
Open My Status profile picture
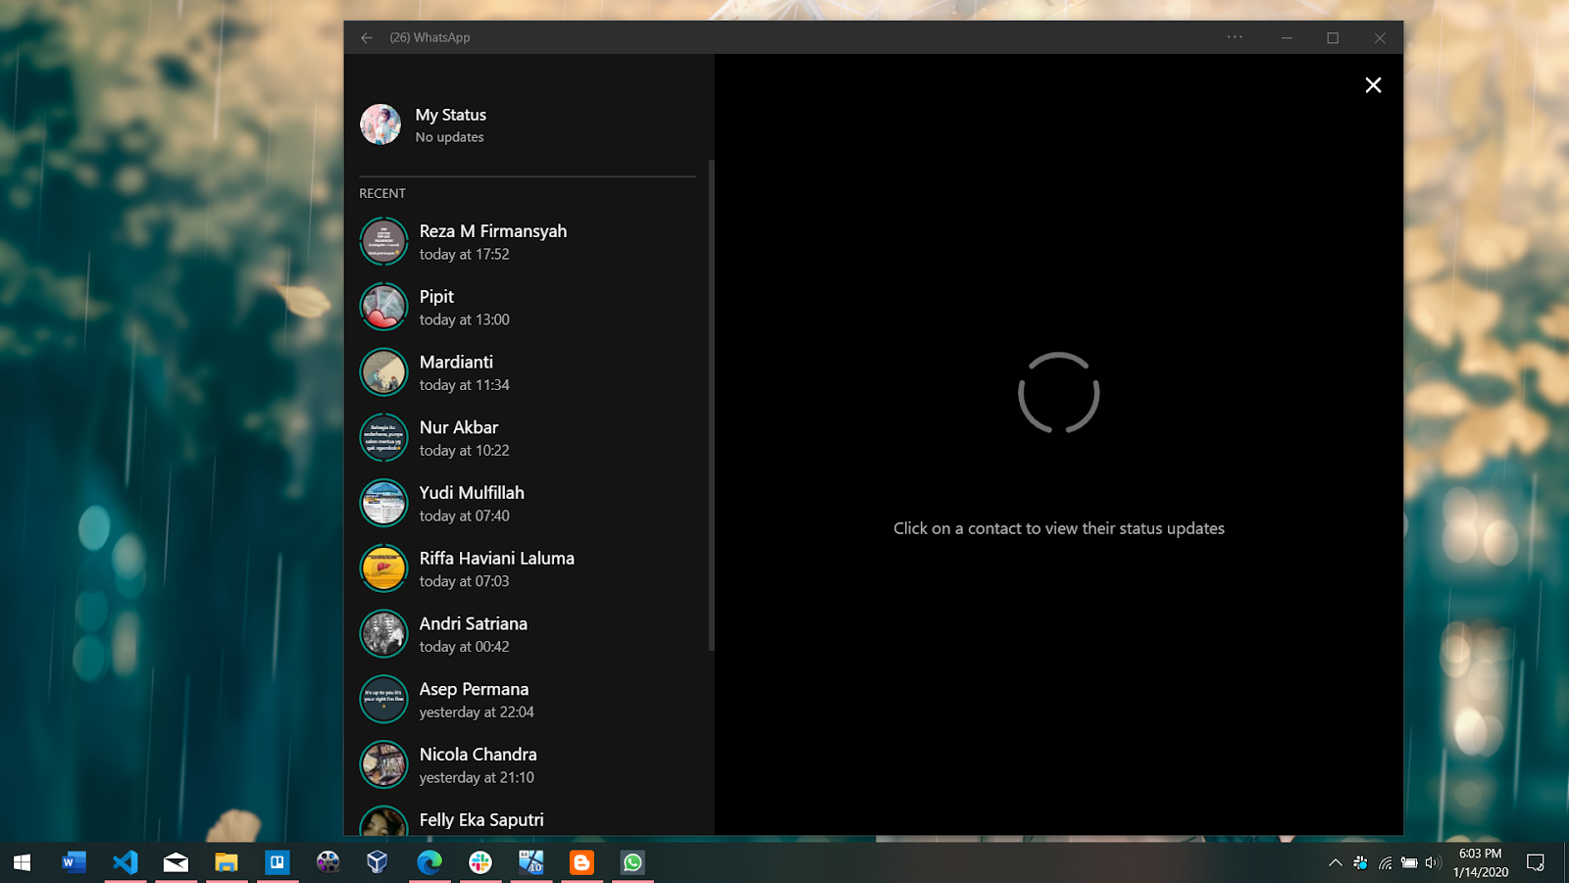[380, 124]
